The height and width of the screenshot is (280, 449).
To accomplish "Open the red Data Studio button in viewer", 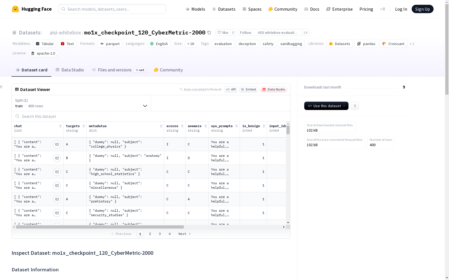I will tap(274, 89).
